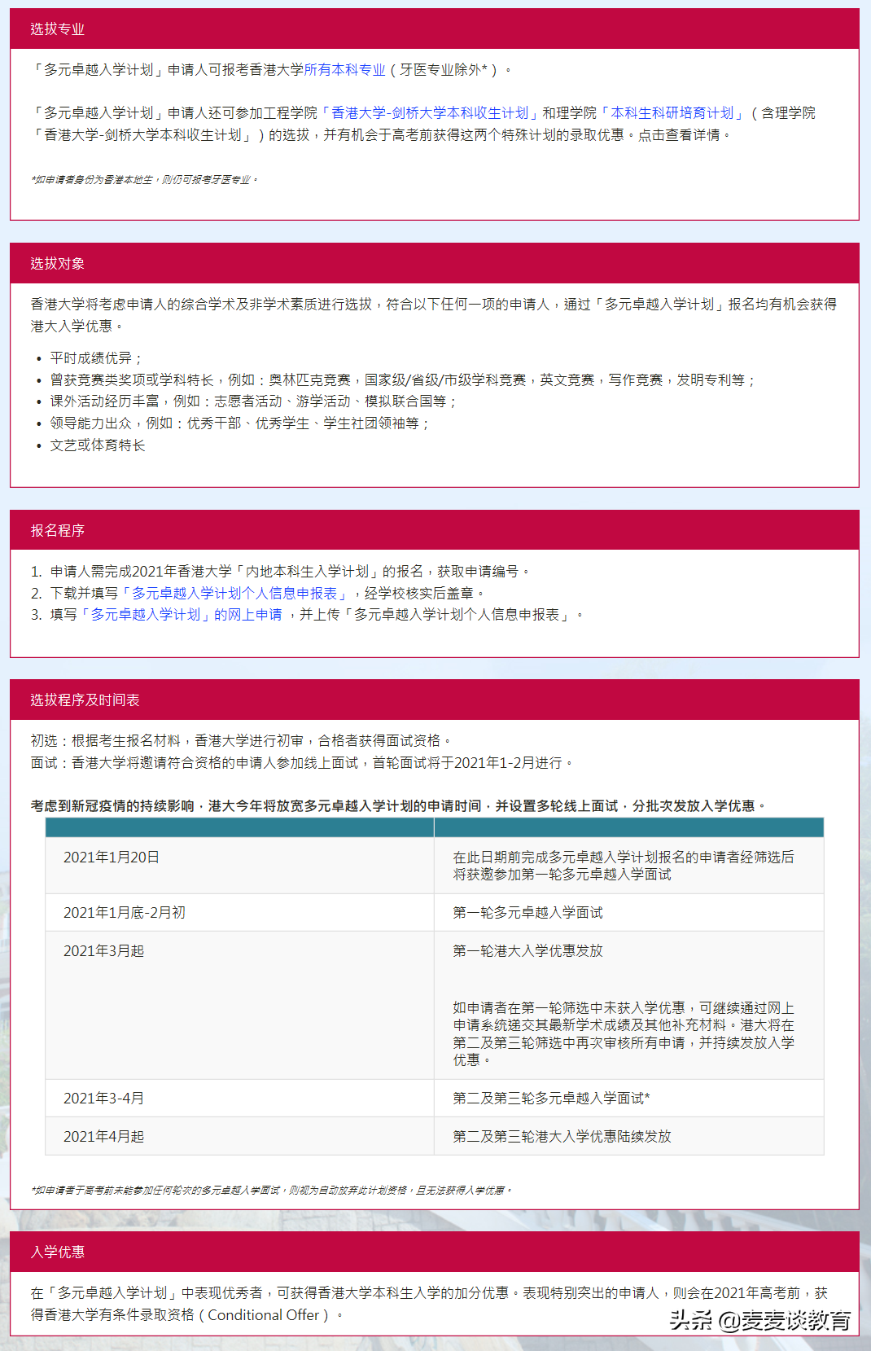Image resolution: width=871 pixels, height=1351 pixels.
Task: Click bullet item 平时成绩优异
Action: 96,358
